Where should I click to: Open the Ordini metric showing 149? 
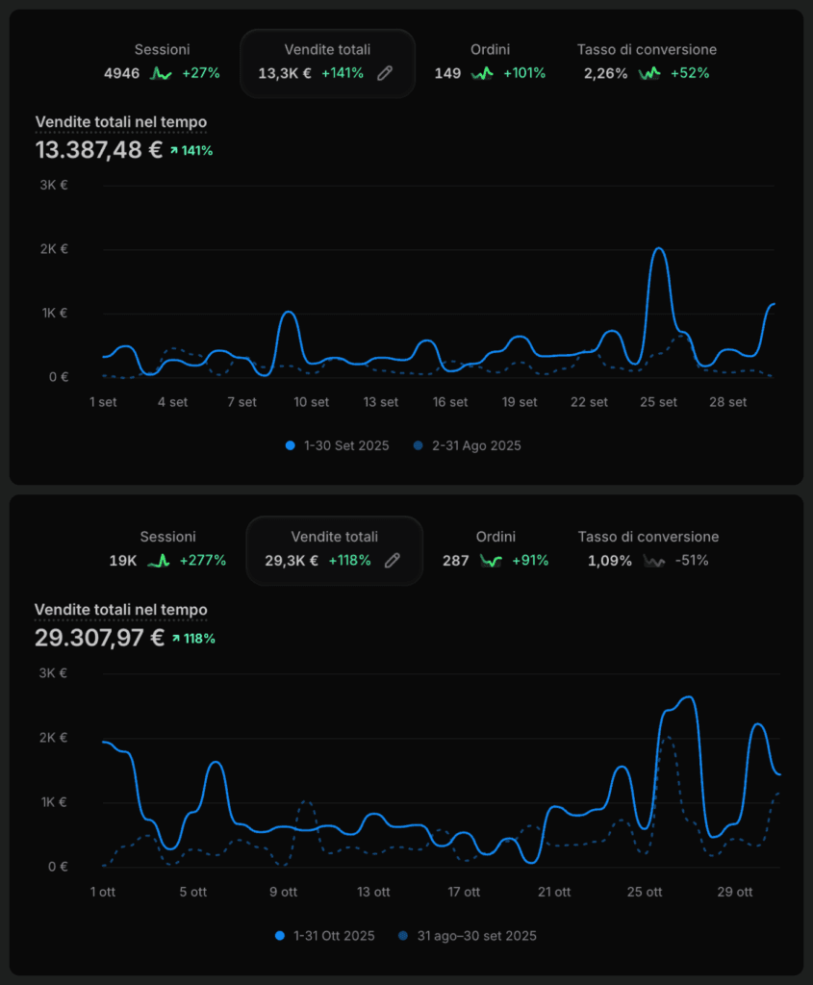point(490,62)
